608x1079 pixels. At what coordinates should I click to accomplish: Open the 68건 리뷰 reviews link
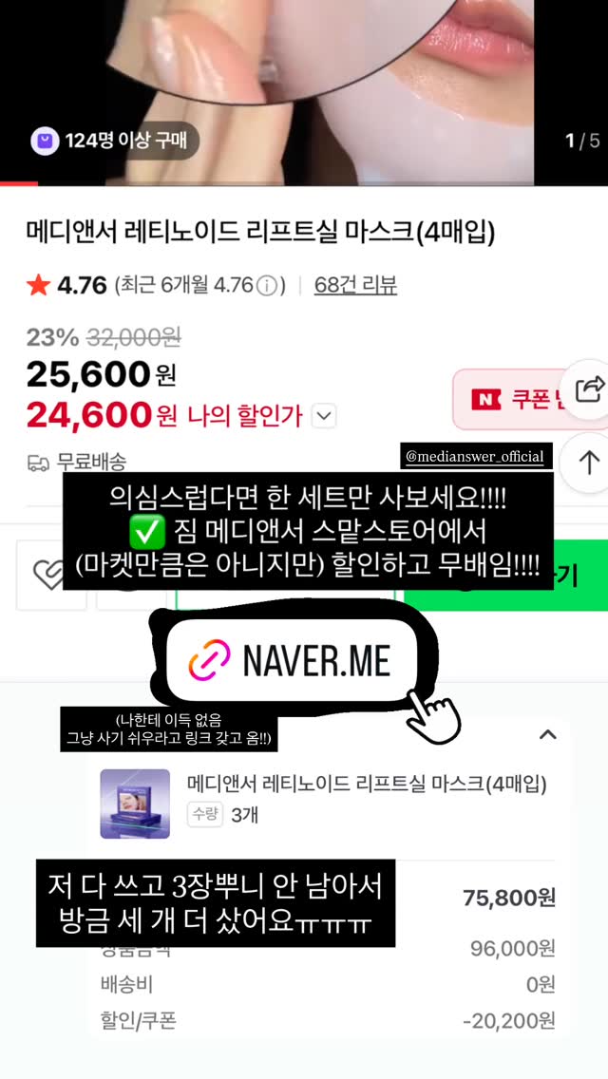[355, 285]
